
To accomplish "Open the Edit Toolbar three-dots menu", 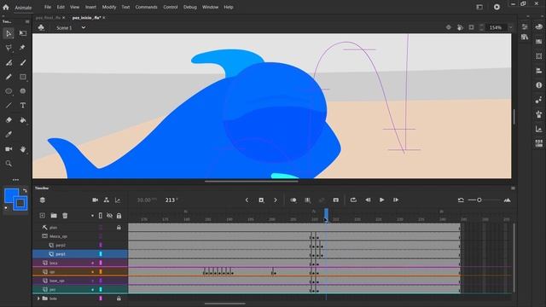I will point(15,180).
